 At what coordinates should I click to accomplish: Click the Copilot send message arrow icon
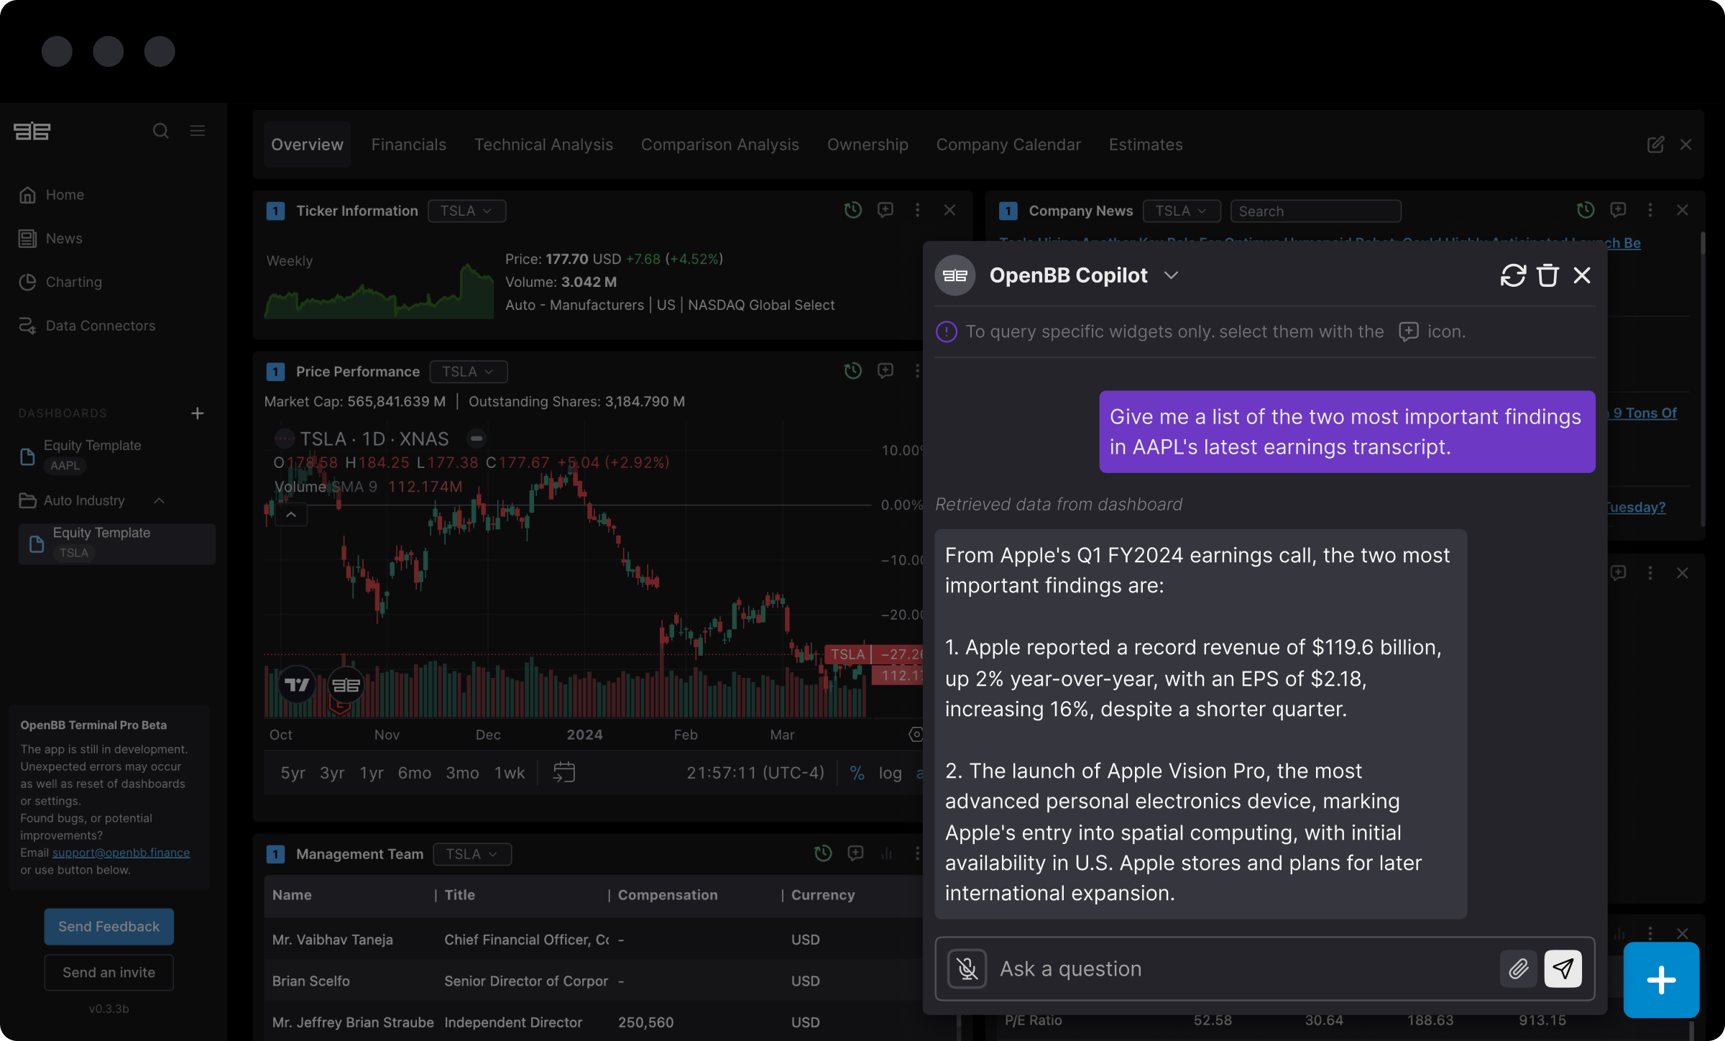click(1561, 966)
